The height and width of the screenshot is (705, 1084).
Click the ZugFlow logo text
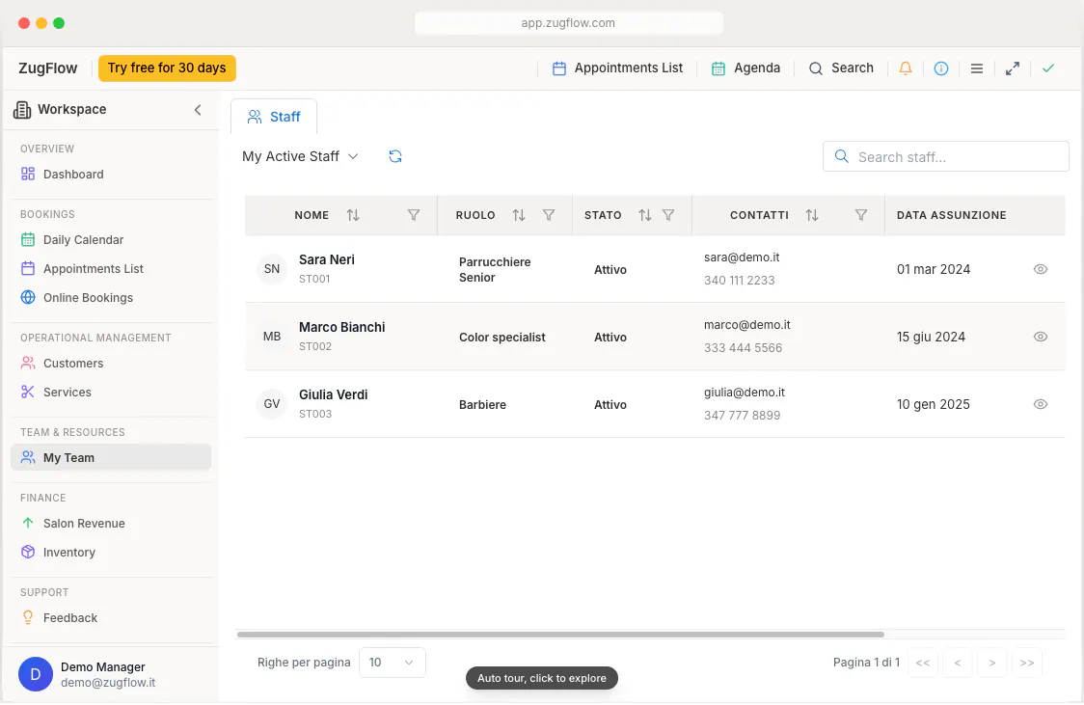coord(47,68)
